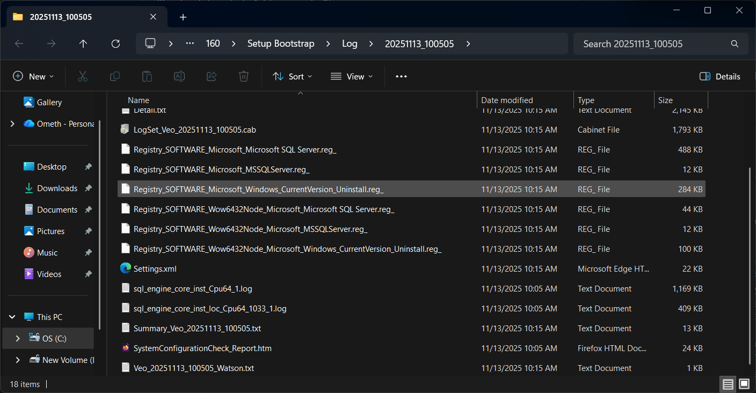This screenshot has width=756, height=393.
Task: Select Registry_SOFTWARE_Wow6432Node_Microsoft_Windows_CurrentVersion_Uninstall.reg_ file
Action: pyautogui.click(x=411, y=249)
